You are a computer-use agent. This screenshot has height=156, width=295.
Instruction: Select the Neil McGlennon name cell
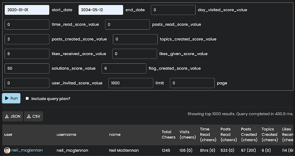124,150
